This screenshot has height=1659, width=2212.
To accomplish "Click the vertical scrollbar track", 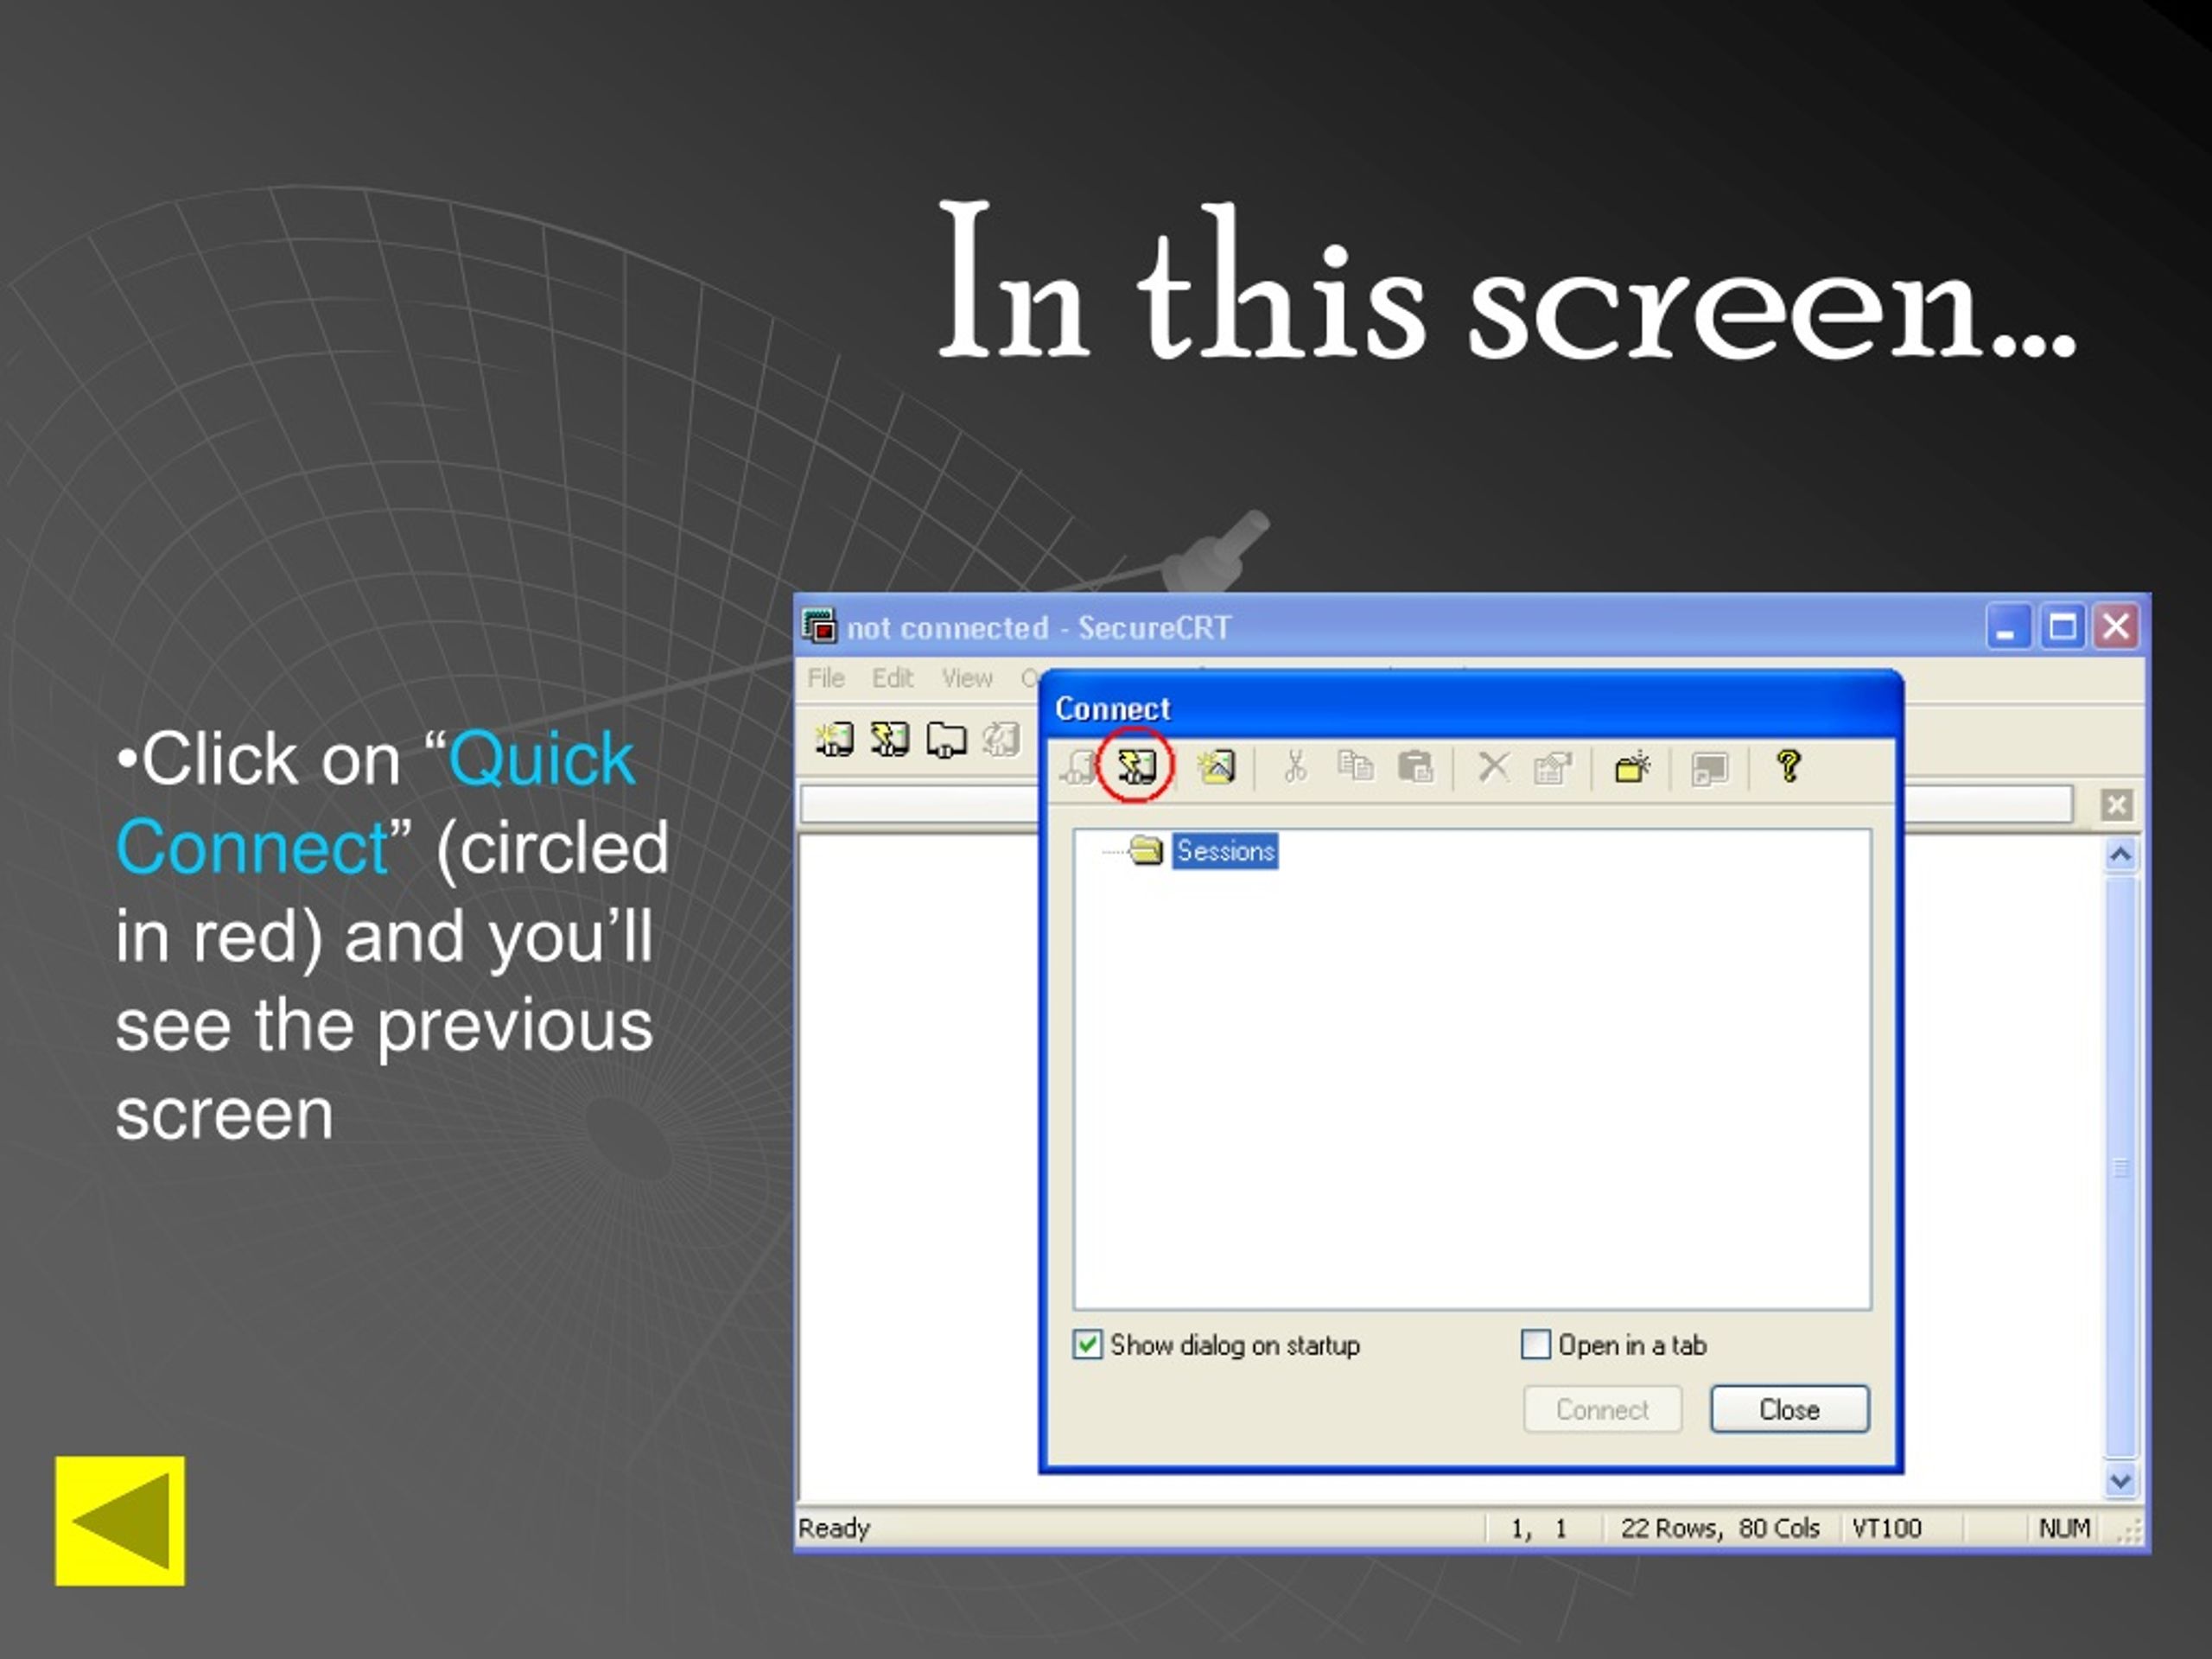I will (2120, 1167).
